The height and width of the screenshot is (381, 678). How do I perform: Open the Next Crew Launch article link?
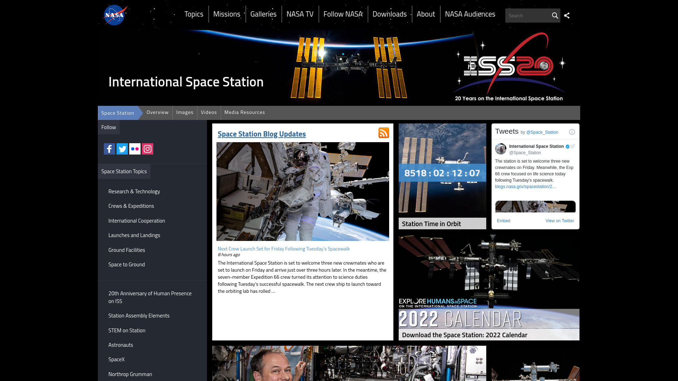pos(284,249)
